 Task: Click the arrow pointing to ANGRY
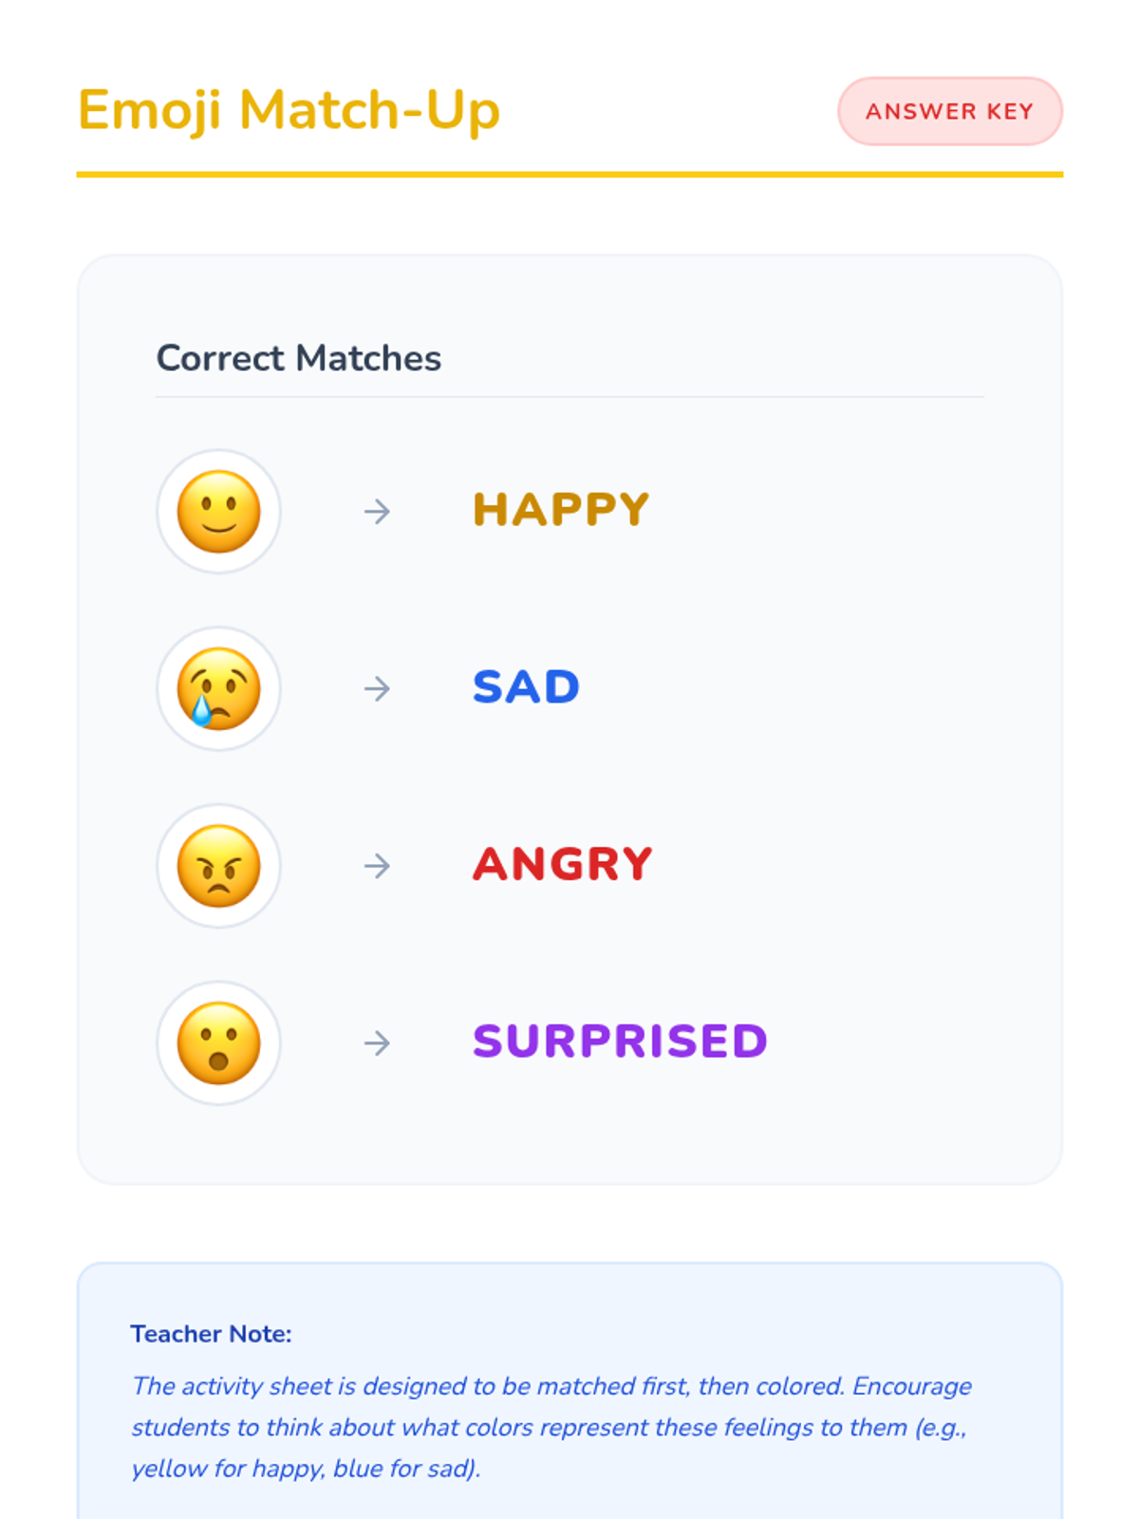coord(377,866)
